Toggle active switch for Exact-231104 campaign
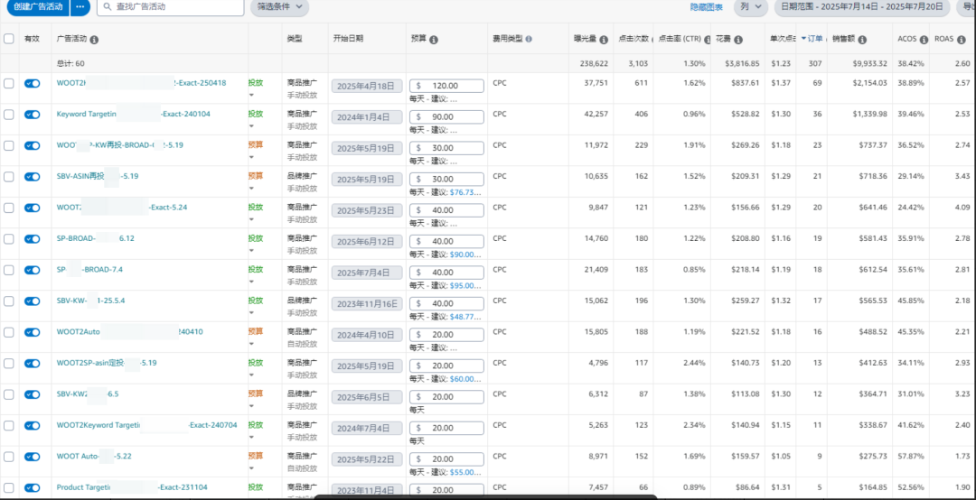 (32, 487)
